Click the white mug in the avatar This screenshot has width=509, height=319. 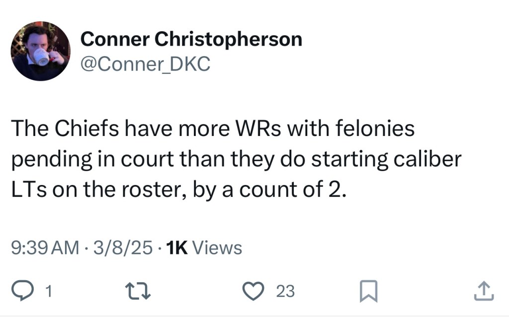[x=41, y=56]
